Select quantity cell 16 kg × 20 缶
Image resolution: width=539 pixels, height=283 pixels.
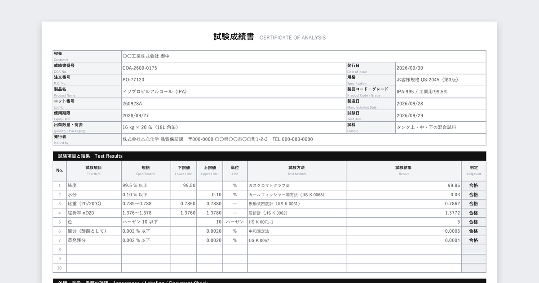[234, 128]
